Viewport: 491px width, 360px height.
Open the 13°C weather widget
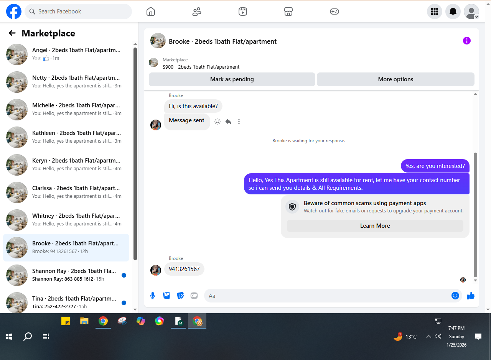pos(405,337)
